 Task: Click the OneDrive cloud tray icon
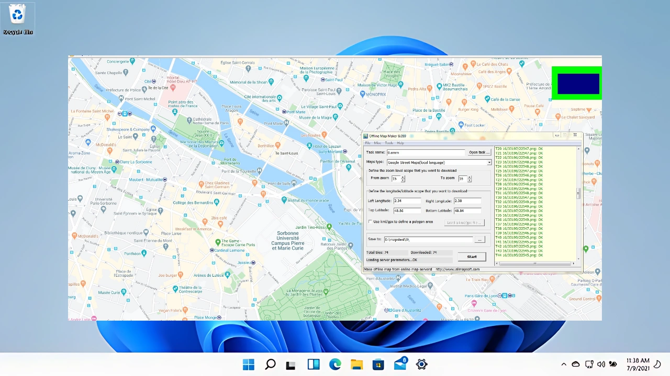click(576, 365)
